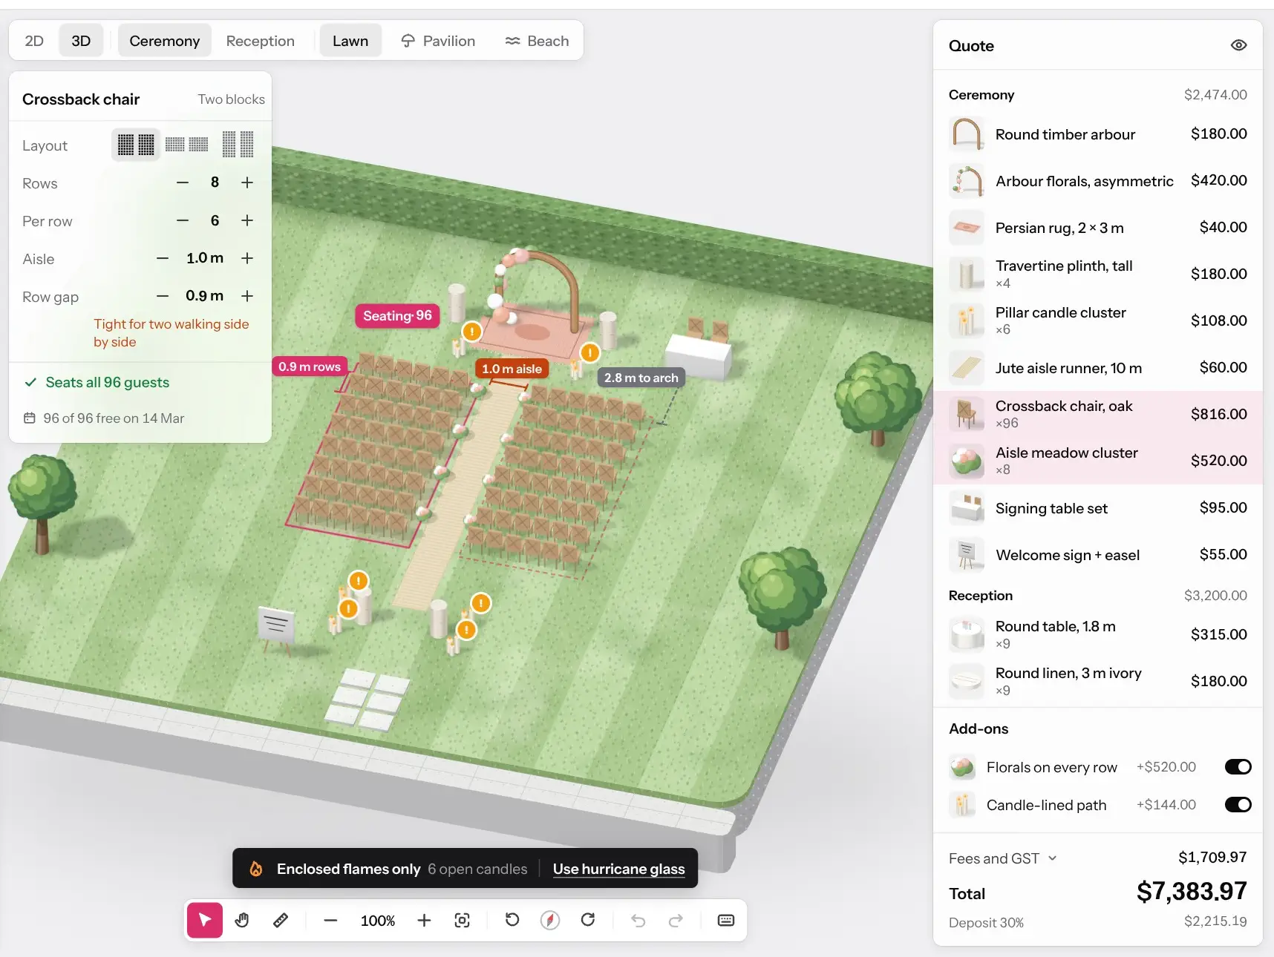This screenshot has height=957, width=1274.
Task: Undo the last change
Action: pyautogui.click(x=638, y=921)
